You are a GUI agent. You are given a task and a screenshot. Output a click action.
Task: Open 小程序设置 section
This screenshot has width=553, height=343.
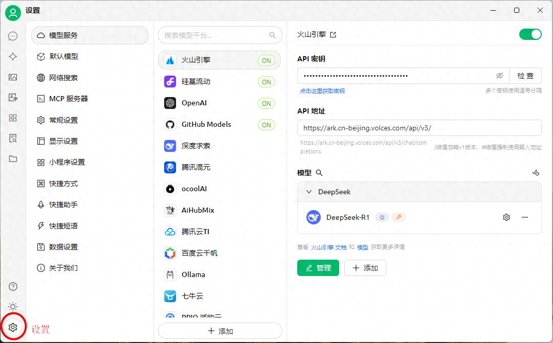point(90,162)
